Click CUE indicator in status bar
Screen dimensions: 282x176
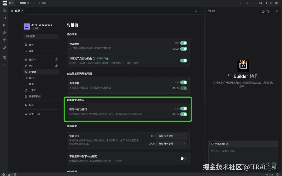tap(269, 174)
